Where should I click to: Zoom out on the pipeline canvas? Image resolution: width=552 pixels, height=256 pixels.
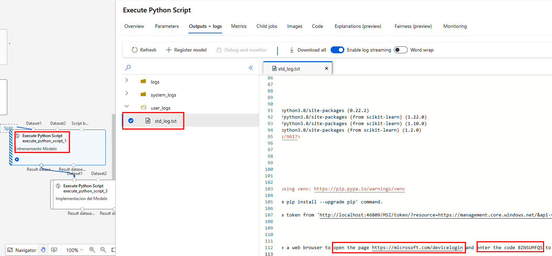pyautogui.click(x=103, y=250)
